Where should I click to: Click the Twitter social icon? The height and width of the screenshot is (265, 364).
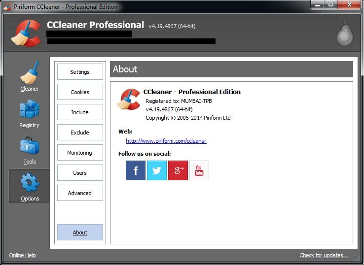pos(157,170)
